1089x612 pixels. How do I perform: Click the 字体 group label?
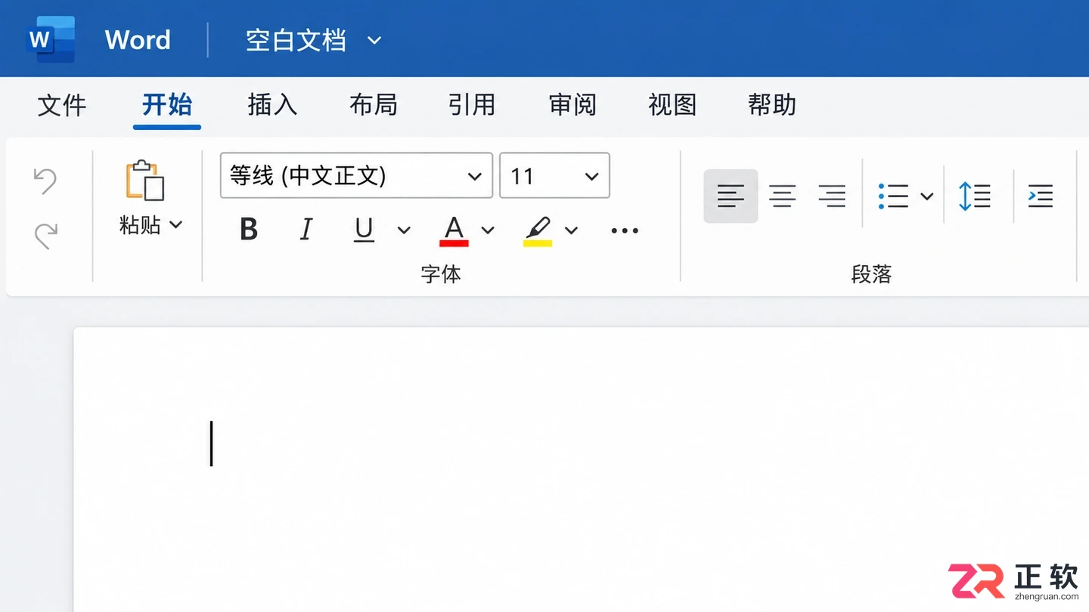[x=441, y=274]
